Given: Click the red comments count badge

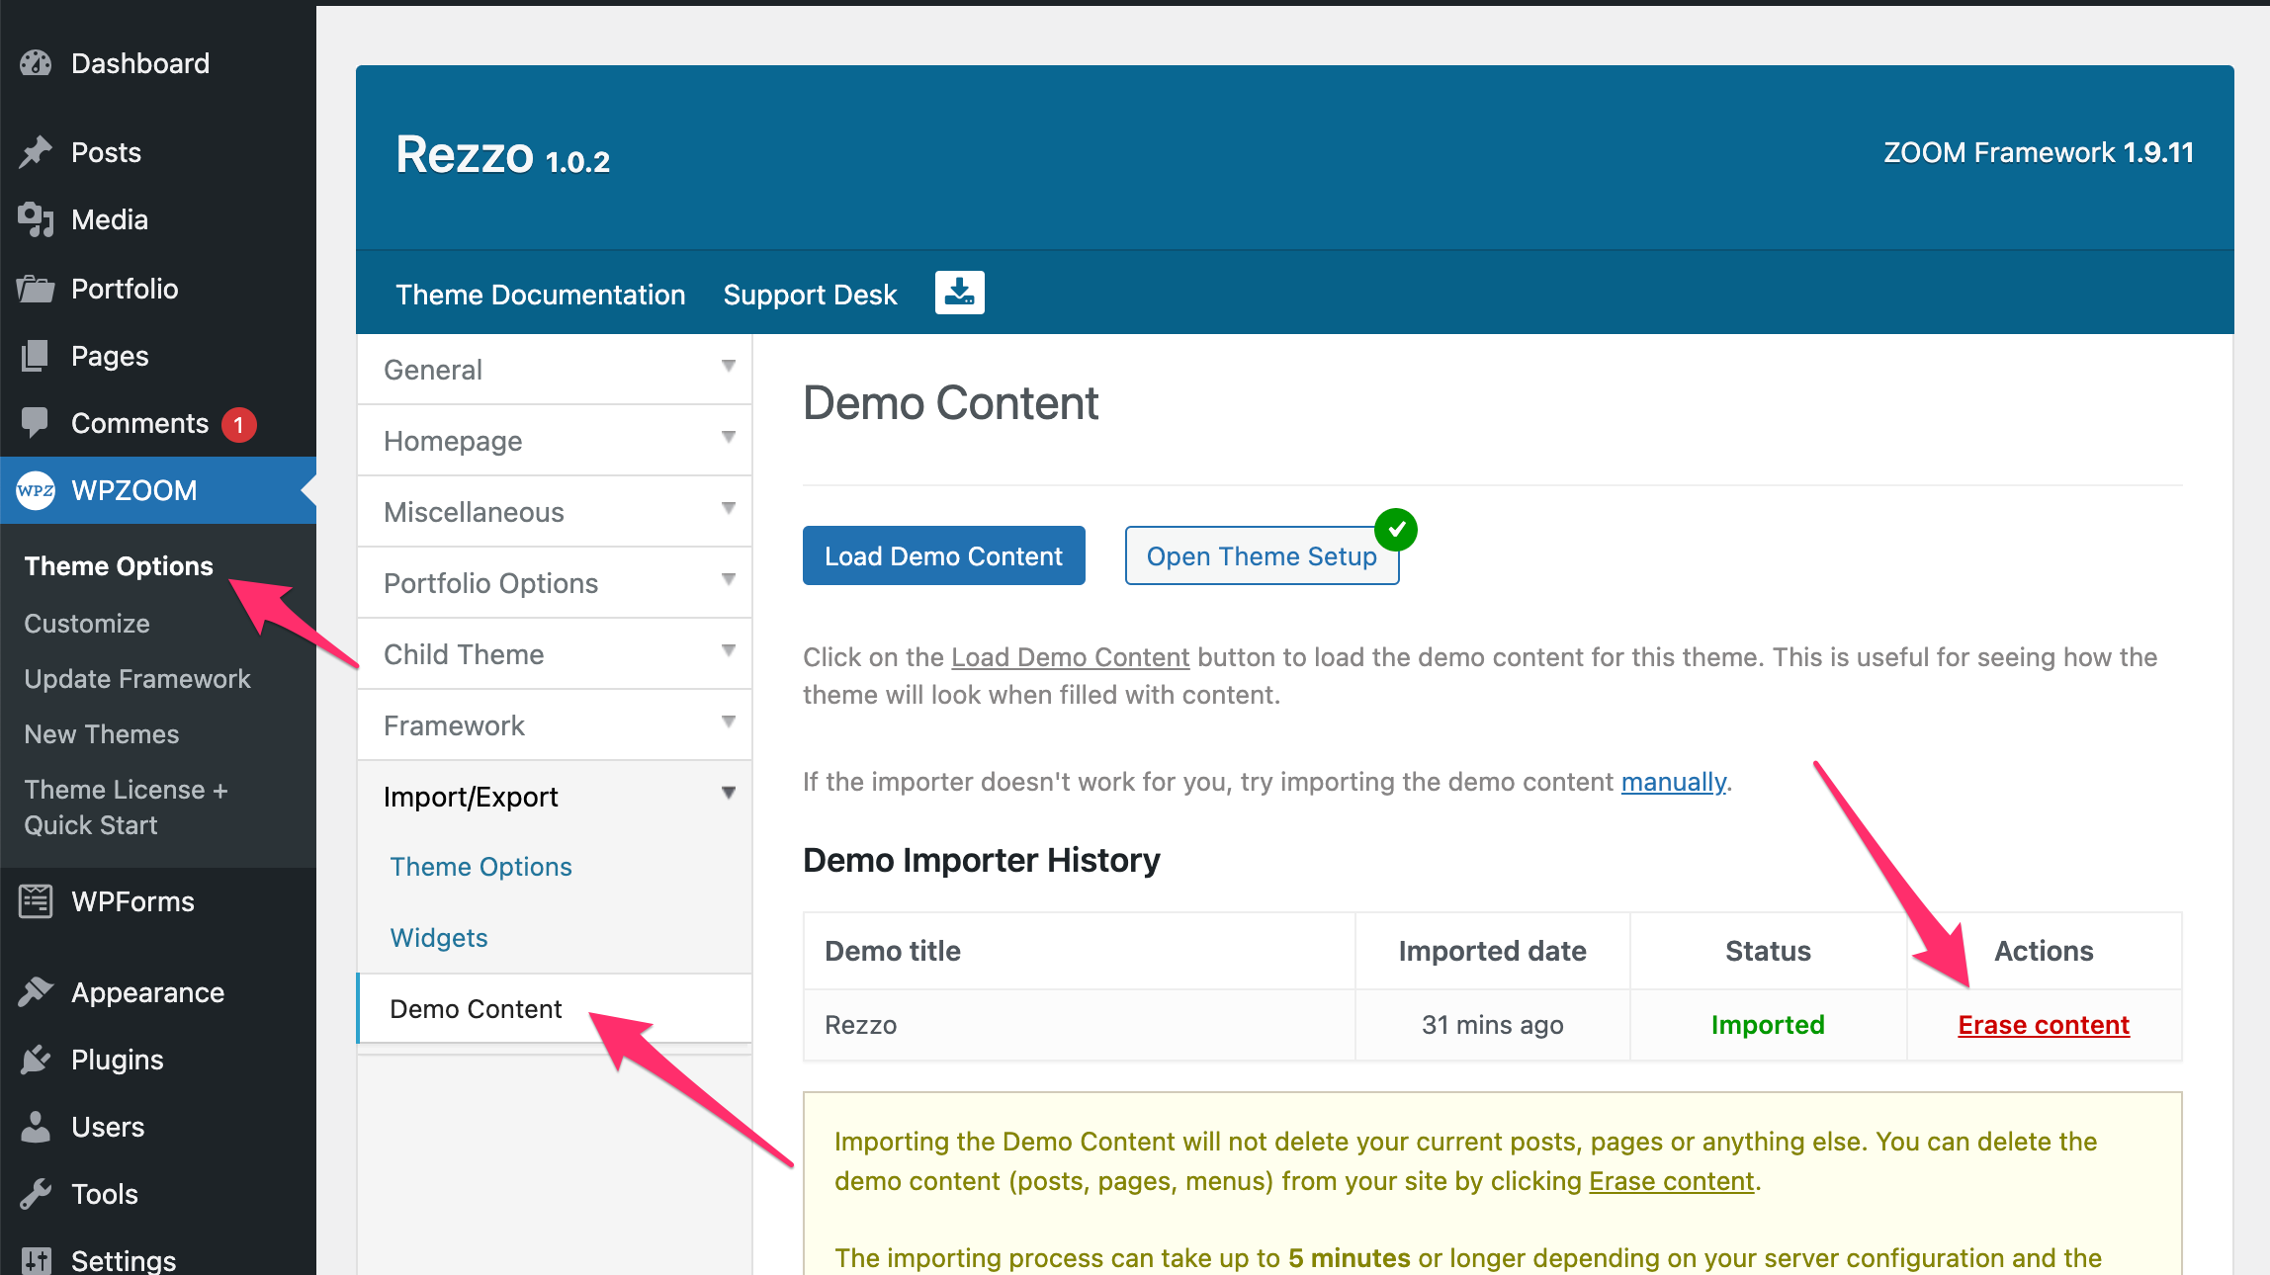Looking at the screenshot, I should 238,424.
